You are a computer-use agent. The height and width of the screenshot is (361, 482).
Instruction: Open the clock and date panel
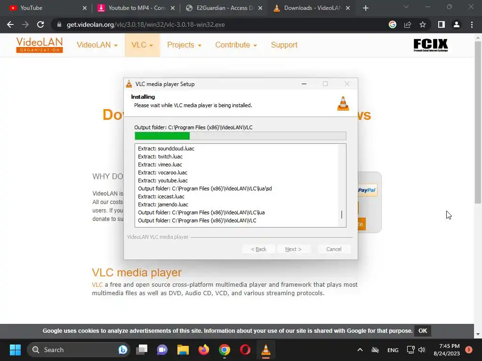click(447, 350)
